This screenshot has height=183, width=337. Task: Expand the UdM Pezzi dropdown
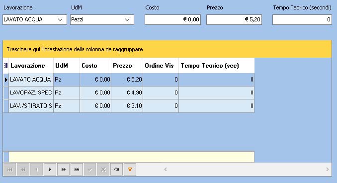point(127,19)
